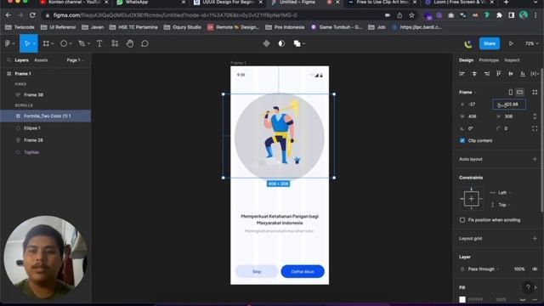Open the Page 1 dropdown
This screenshot has width=544, height=306.
[x=76, y=60]
